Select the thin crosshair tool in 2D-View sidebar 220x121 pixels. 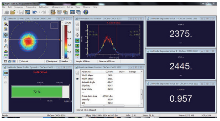(6, 41)
